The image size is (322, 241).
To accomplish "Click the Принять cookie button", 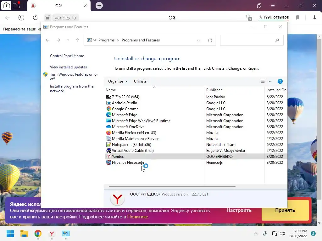I will pyautogui.click(x=285, y=210).
